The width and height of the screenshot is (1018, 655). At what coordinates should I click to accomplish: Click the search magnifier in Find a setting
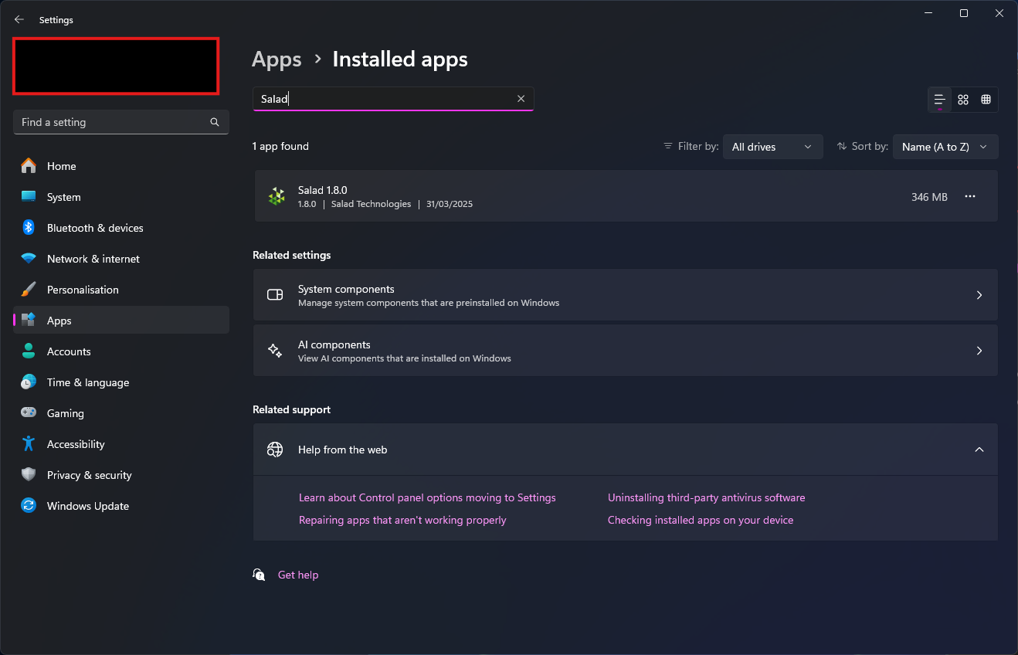coord(215,122)
